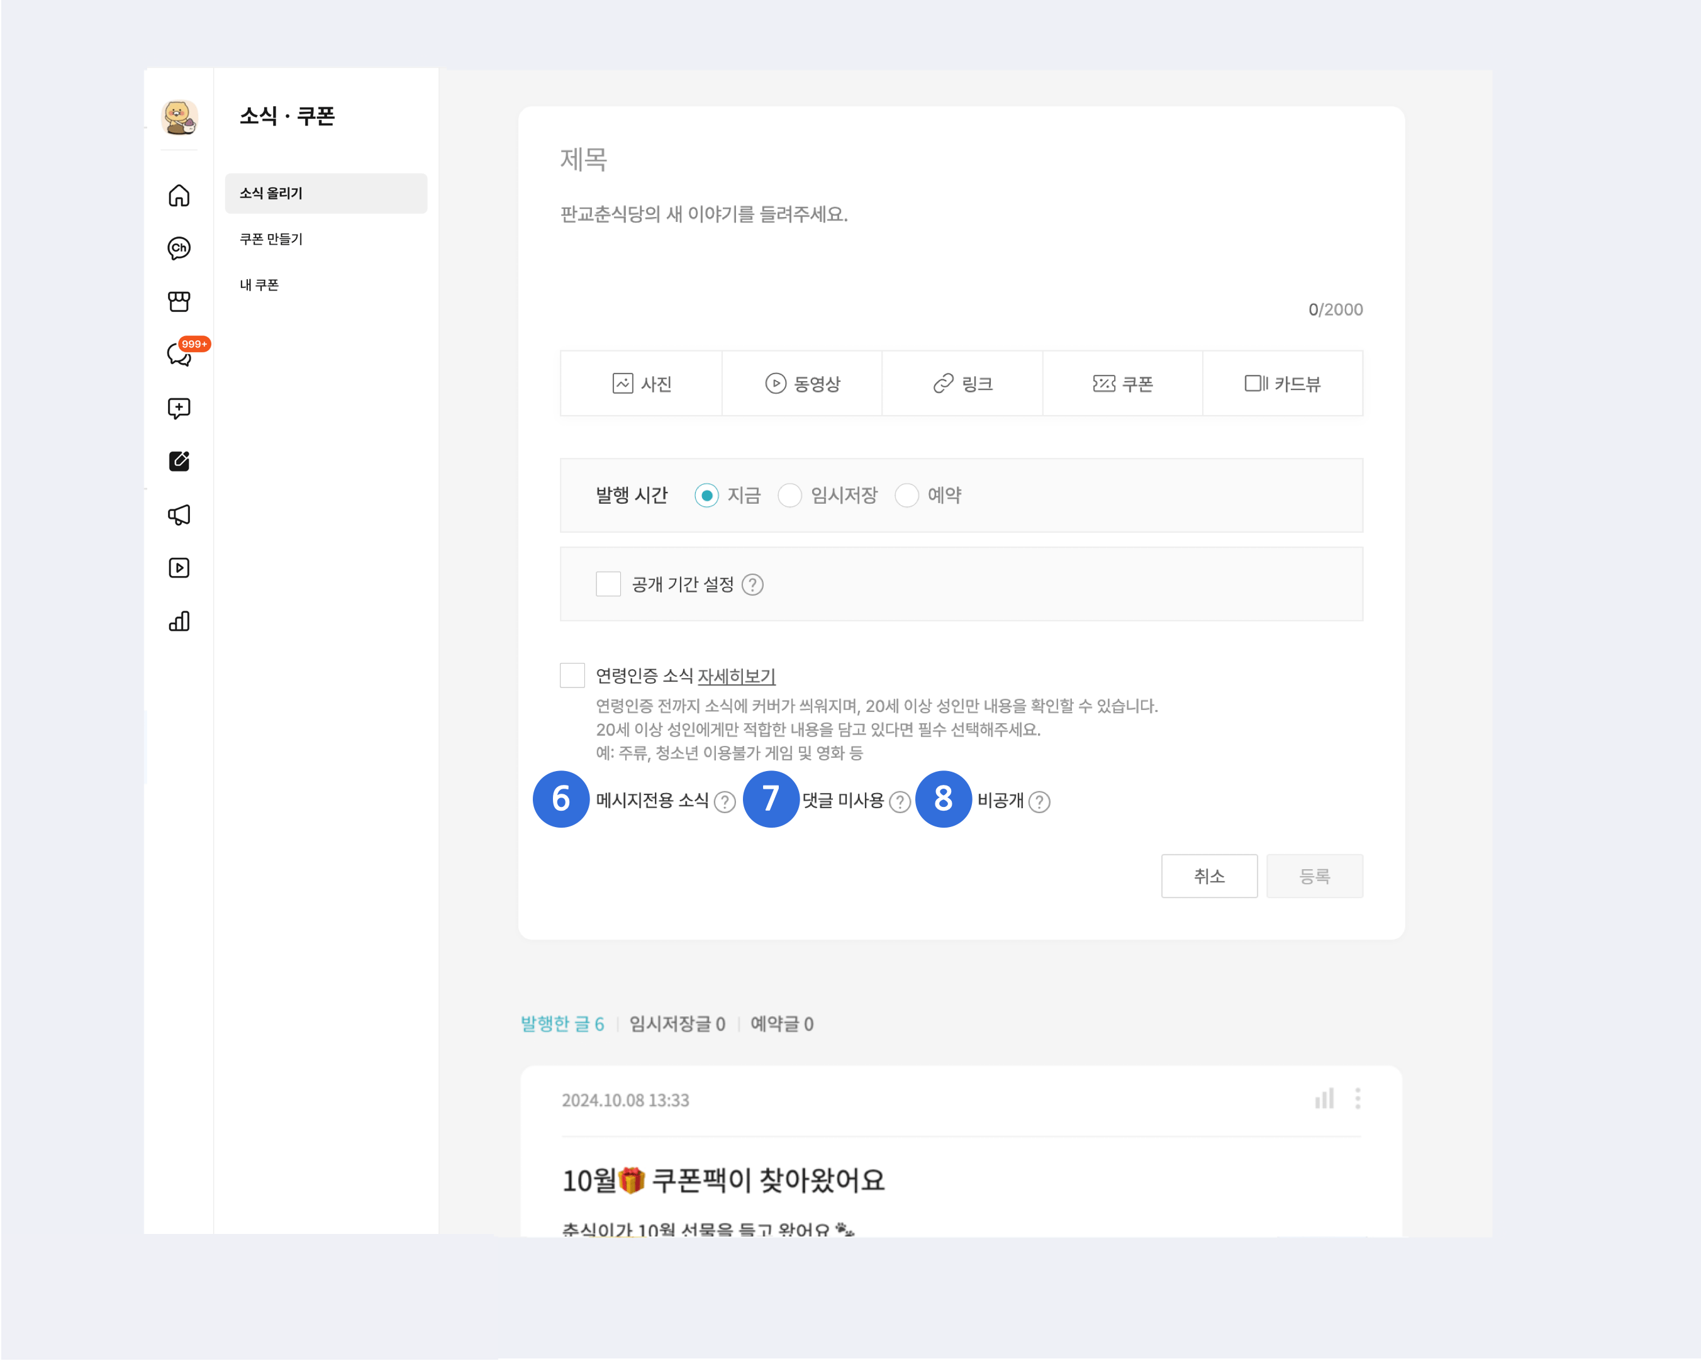Image resolution: width=1701 pixels, height=1361 pixels.
Task: Click the megaphone icon in sidebar
Action: pos(179,515)
